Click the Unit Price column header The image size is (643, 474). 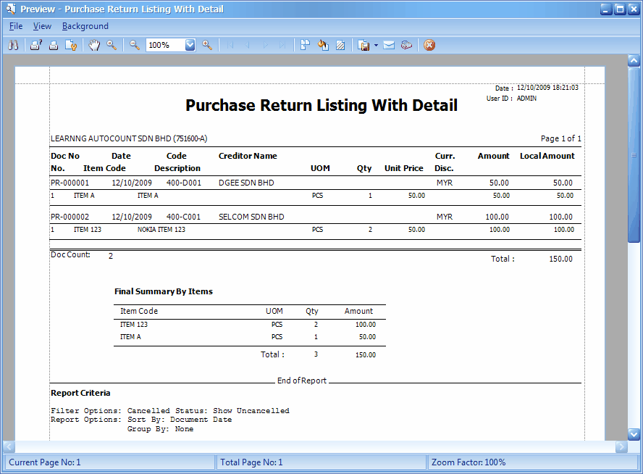point(403,168)
